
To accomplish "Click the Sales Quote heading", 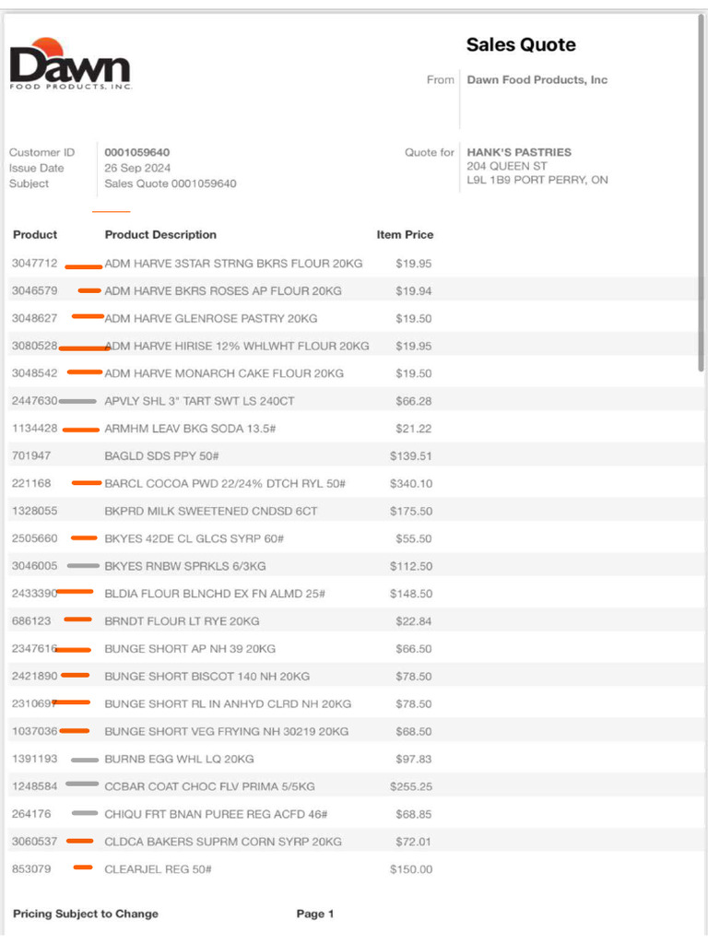I will click(521, 44).
